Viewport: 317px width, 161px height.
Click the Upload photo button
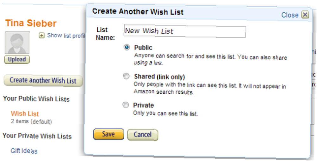tap(17, 59)
